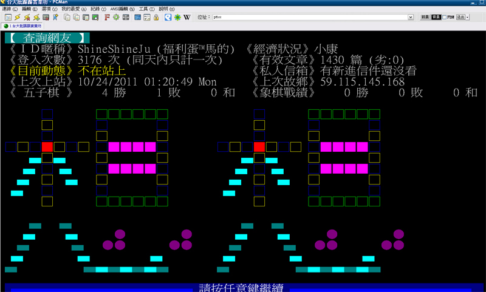Click the green flower-shaped icon
The width and height of the screenshot is (486, 292).
pos(177,18)
